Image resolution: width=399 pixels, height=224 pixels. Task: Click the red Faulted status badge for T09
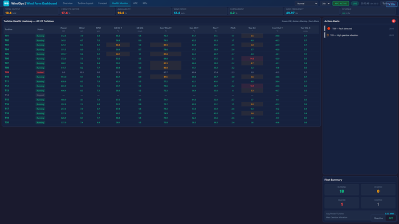(40, 72)
